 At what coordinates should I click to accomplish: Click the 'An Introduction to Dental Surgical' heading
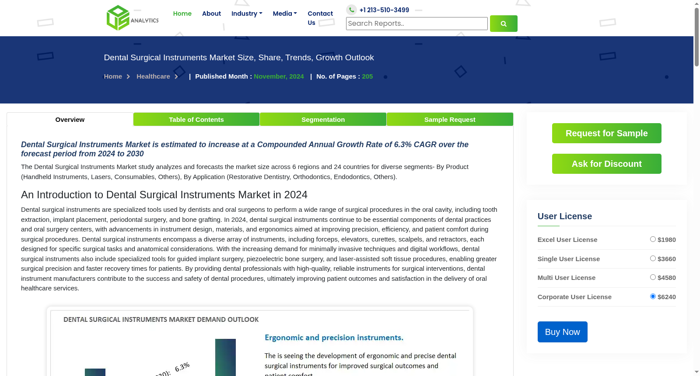click(x=164, y=195)
